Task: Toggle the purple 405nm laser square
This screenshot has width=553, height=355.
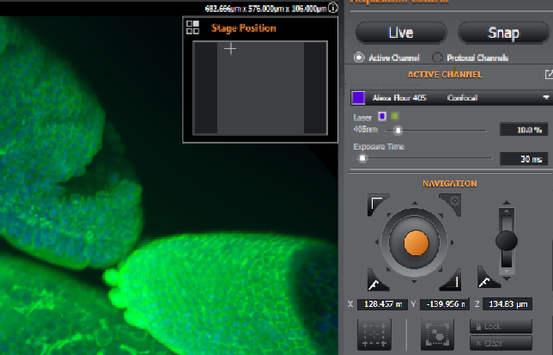Action: [x=382, y=116]
